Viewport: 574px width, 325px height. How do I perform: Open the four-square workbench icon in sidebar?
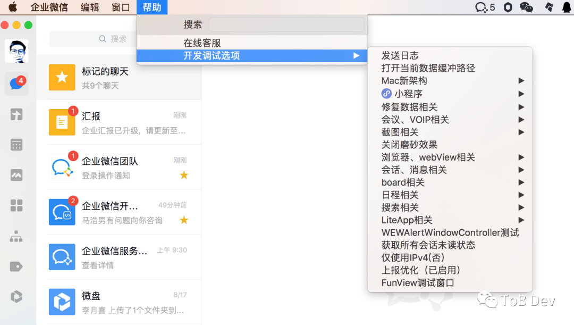tap(16, 205)
